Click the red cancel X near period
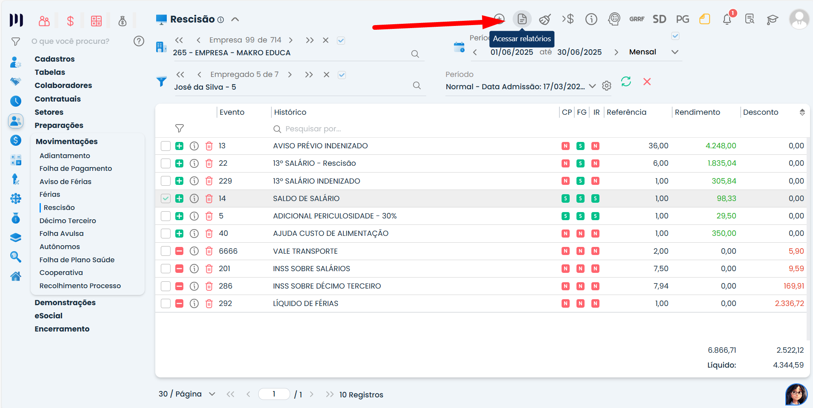 coord(647,82)
